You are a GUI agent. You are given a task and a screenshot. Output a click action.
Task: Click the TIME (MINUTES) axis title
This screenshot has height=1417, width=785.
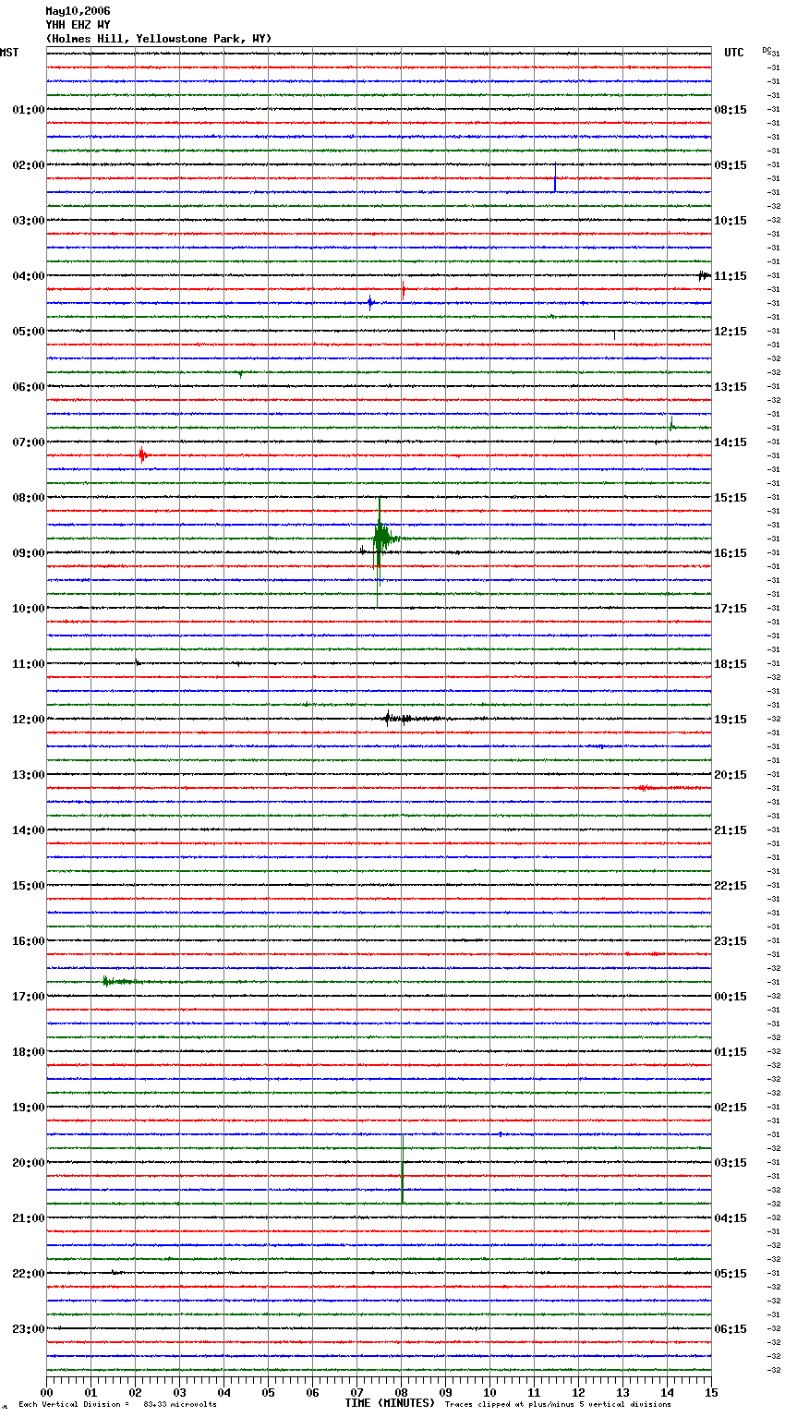(x=390, y=1403)
